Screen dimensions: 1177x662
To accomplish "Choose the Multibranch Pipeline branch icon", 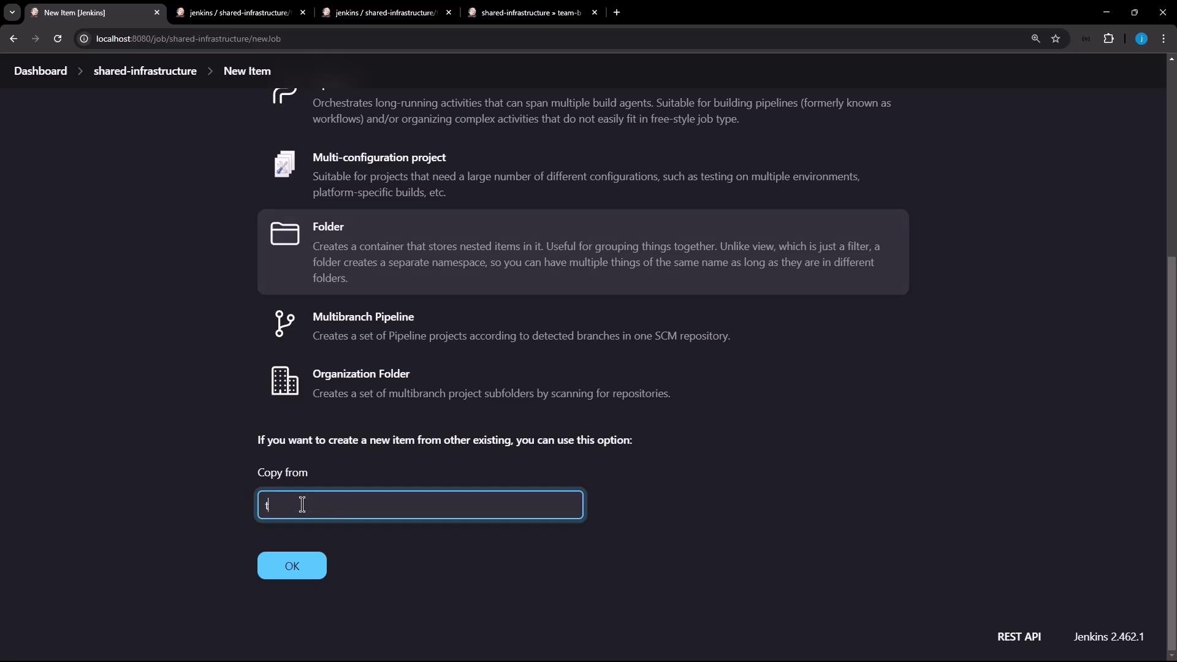I will coord(284,324).
